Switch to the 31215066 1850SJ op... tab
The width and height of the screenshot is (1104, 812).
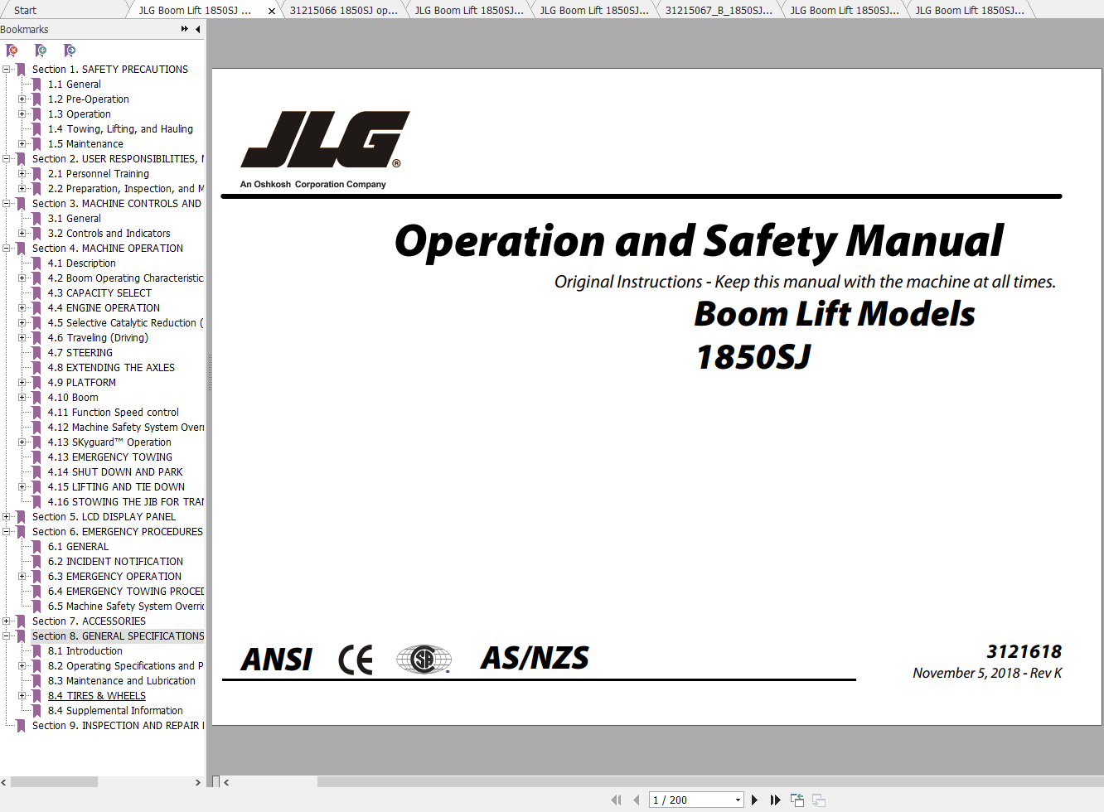click(x=343, y=11)
